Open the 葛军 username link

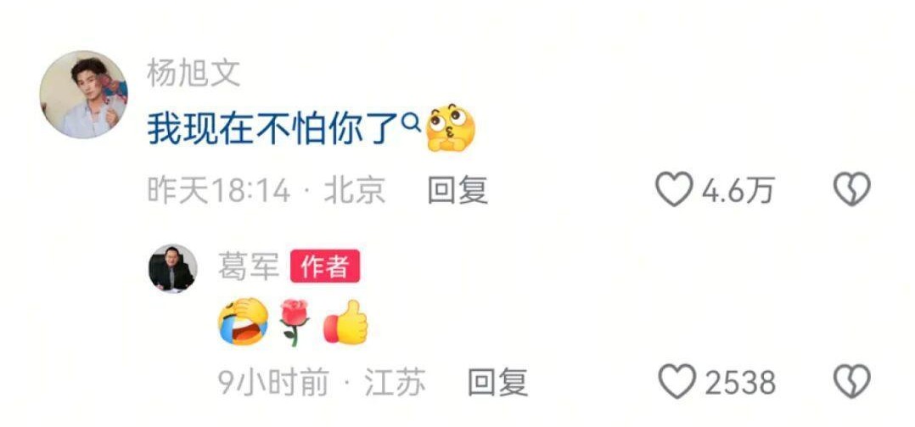click(x=248, y=267)
